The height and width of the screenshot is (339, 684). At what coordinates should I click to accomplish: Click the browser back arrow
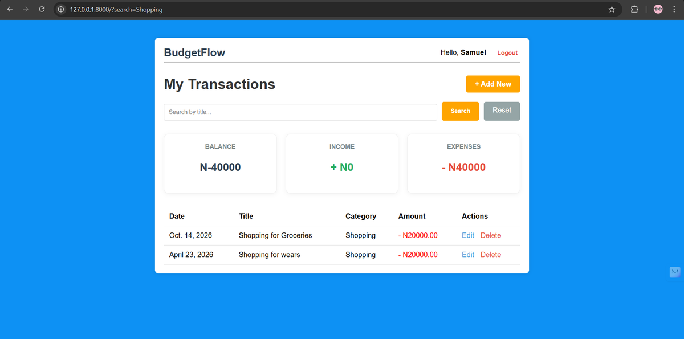point(10,9)
